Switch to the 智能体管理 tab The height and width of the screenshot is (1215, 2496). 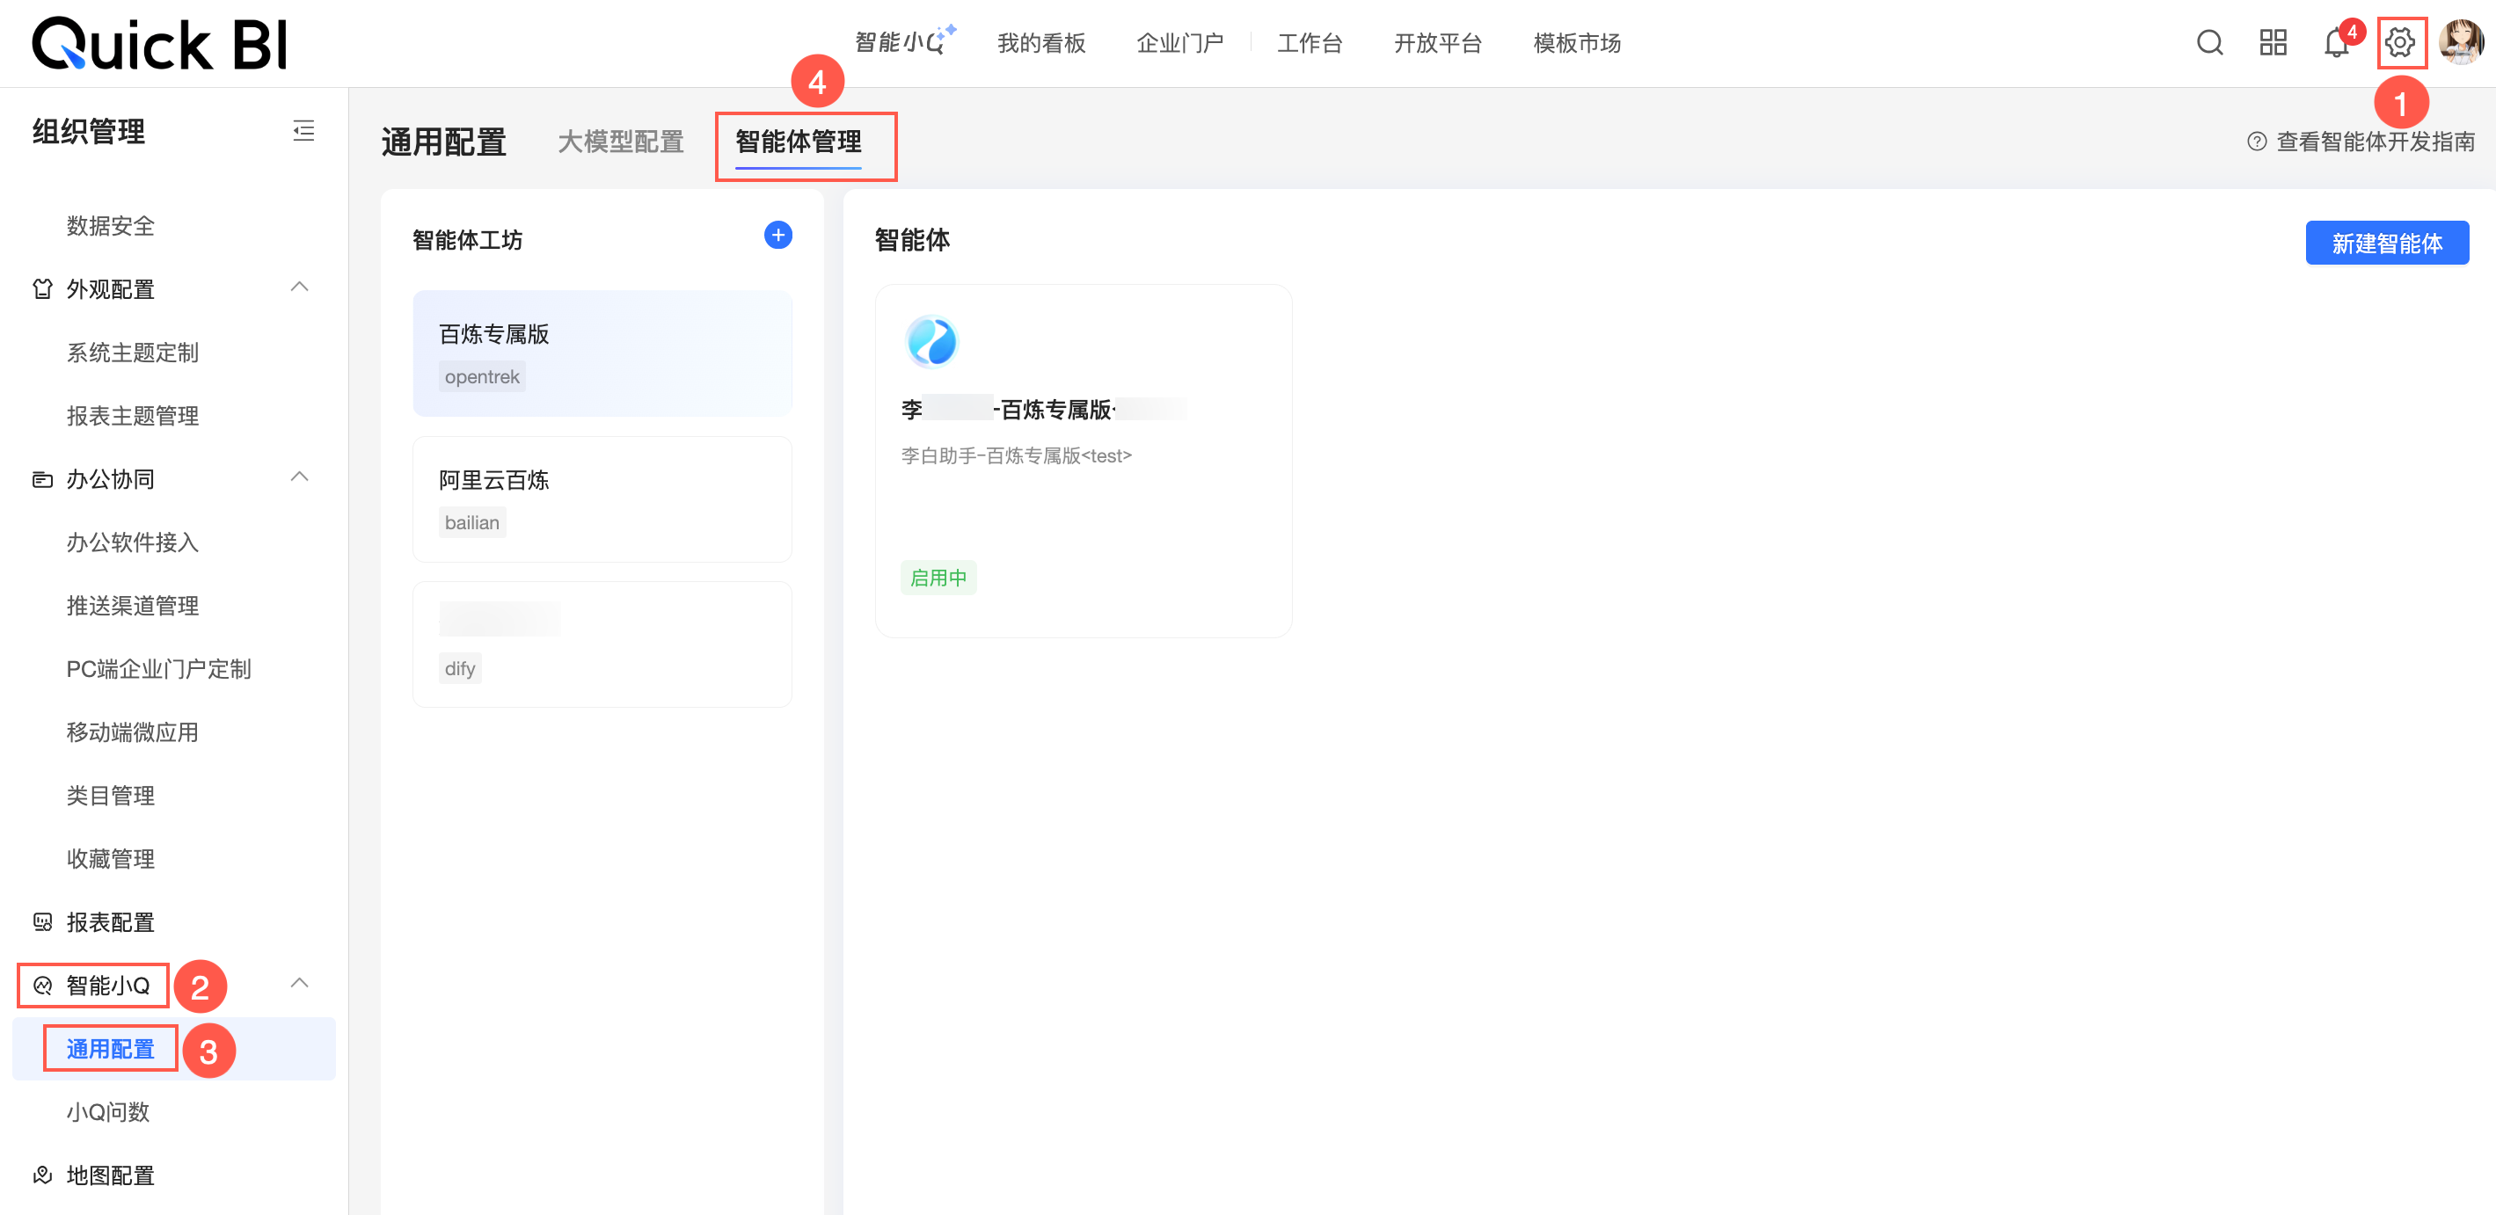point(799,142)
